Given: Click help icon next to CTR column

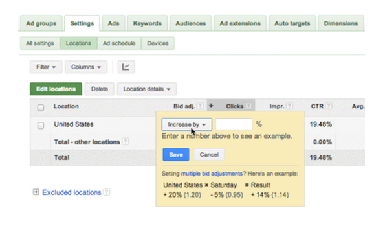Looking at the screenshot, I should 329,106.
